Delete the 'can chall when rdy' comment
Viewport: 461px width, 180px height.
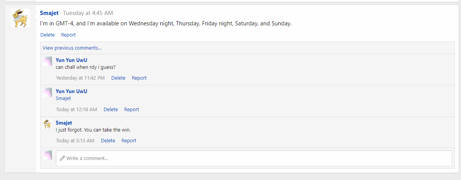coord(118,78)
